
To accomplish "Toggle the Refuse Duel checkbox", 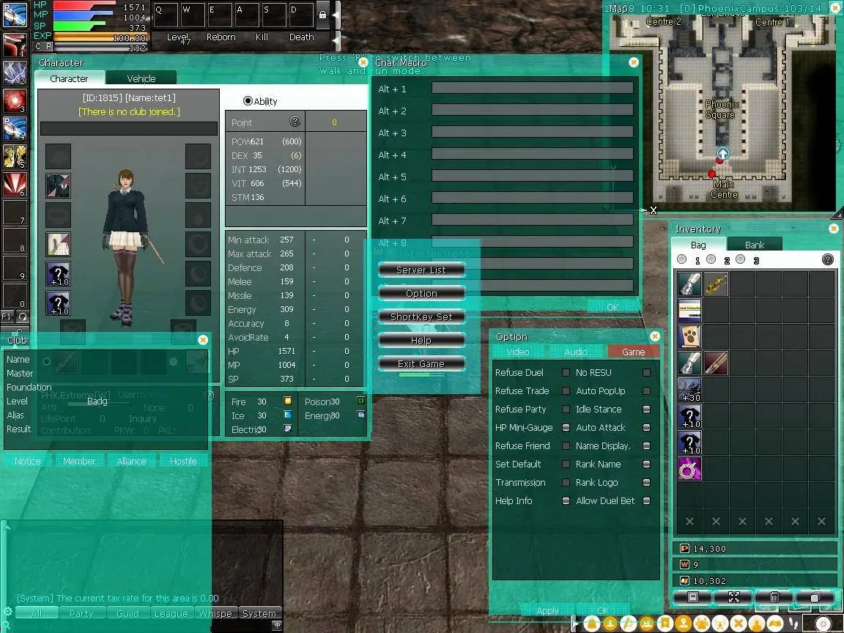I will tap(566, 372).
